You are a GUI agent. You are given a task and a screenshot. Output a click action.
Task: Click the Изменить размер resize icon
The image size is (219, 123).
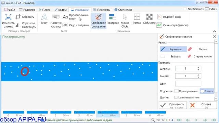point(8,20)
